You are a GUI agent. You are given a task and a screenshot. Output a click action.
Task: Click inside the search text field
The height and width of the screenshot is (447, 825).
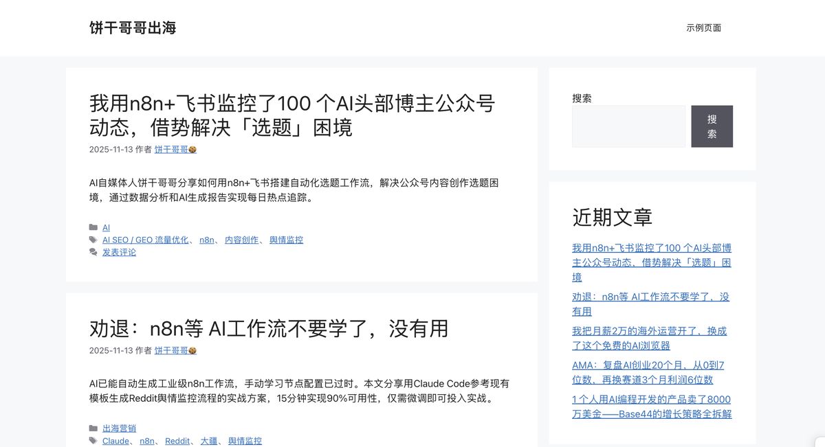pyautogui.click(x=628, y=126)
